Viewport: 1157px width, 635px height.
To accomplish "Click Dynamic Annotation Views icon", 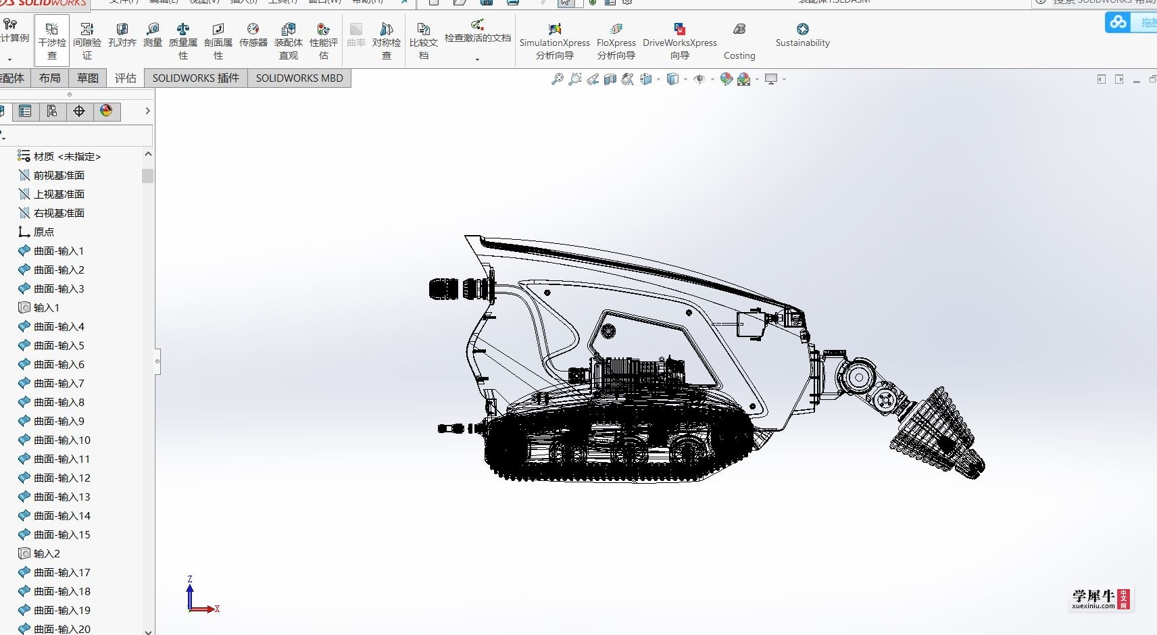I will coord(628,79).
